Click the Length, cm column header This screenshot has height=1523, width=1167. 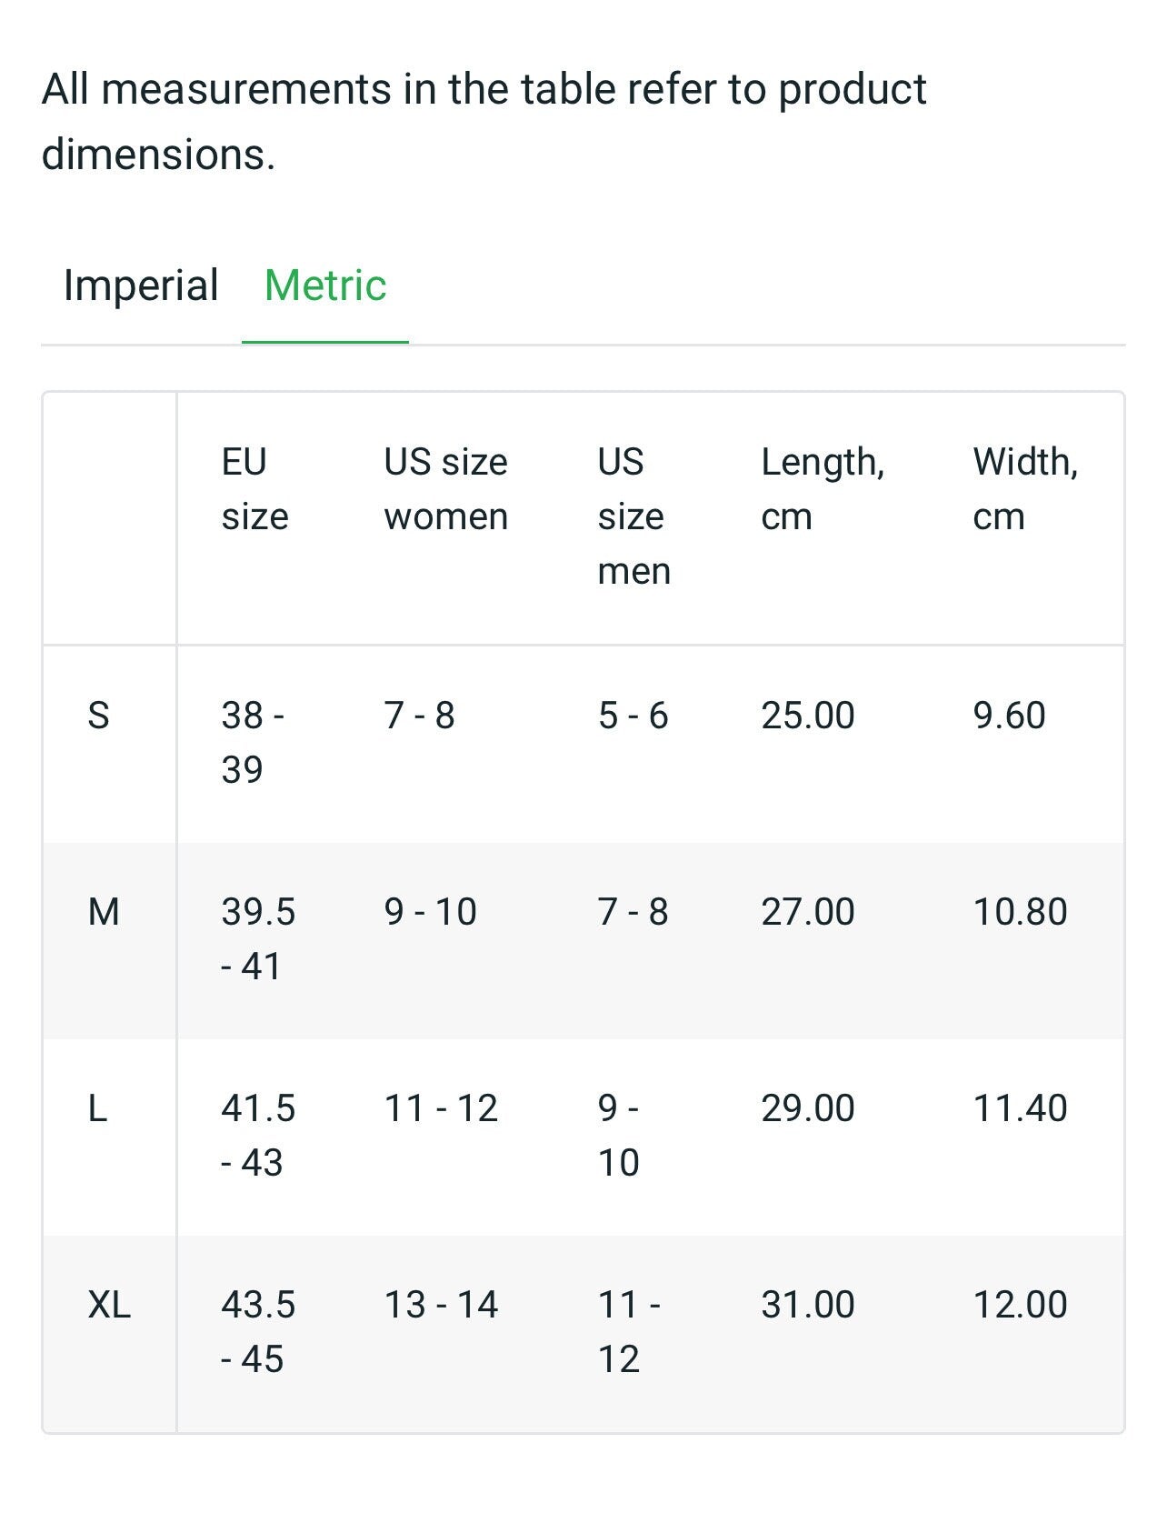[822, 489]
